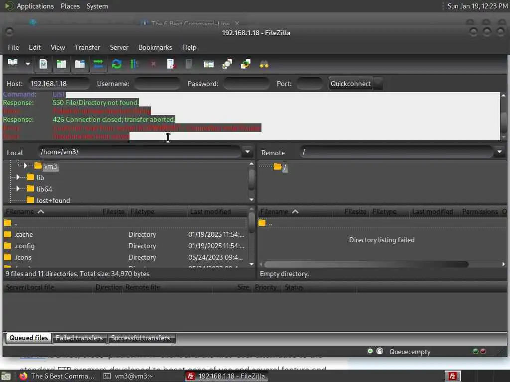Image resolution: width=510 pixels, height=382 pixels.
Task: Toggle synchronized browsing icon
Action: pos(246,64)
